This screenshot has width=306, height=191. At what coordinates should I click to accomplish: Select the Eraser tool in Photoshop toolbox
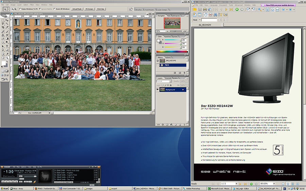pos(3,39)
